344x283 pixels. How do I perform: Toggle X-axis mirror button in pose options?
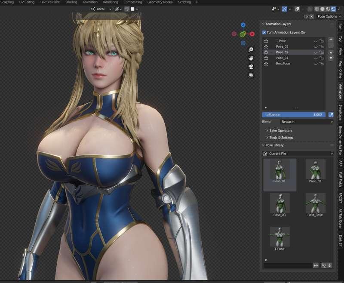(311, 16)
